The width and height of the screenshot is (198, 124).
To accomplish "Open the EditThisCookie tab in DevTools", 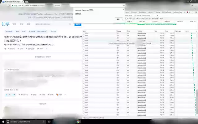I will coord(166,12).
